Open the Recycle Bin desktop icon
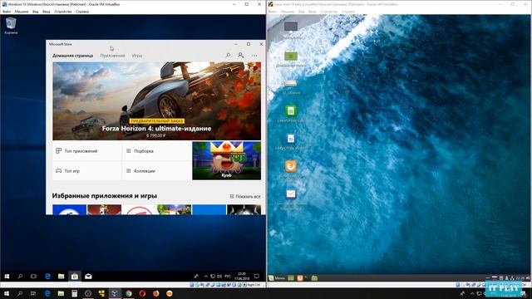The image size is (532, 299). pyautogui.click(x=11, y=26)
